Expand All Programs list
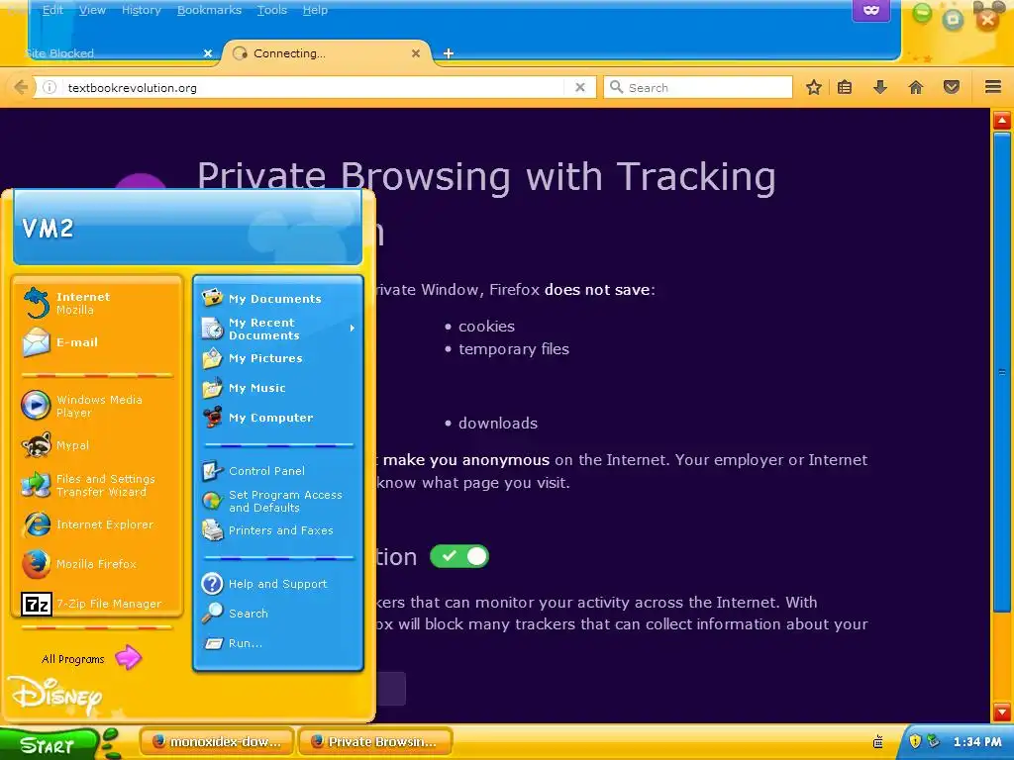 [x=90, y=658]
